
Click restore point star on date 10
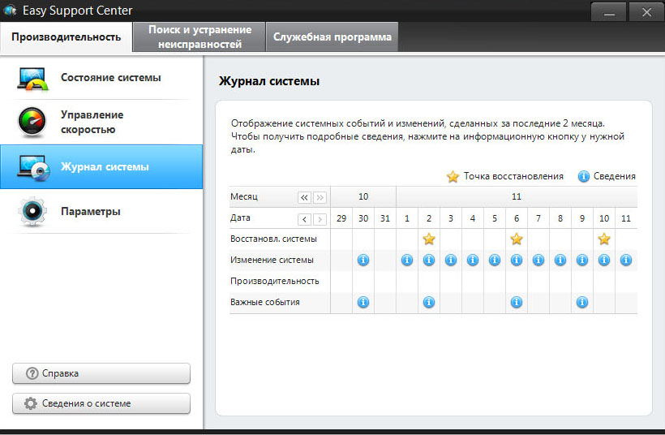click(x=604, y=239)
